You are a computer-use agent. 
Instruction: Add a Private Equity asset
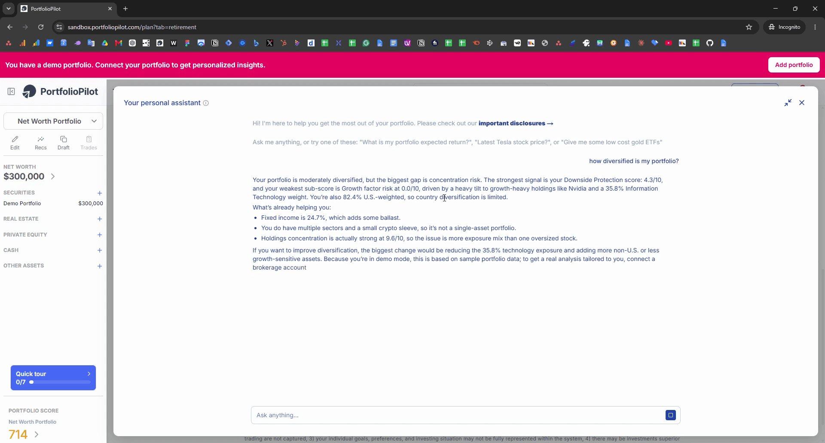click(100, 235)
